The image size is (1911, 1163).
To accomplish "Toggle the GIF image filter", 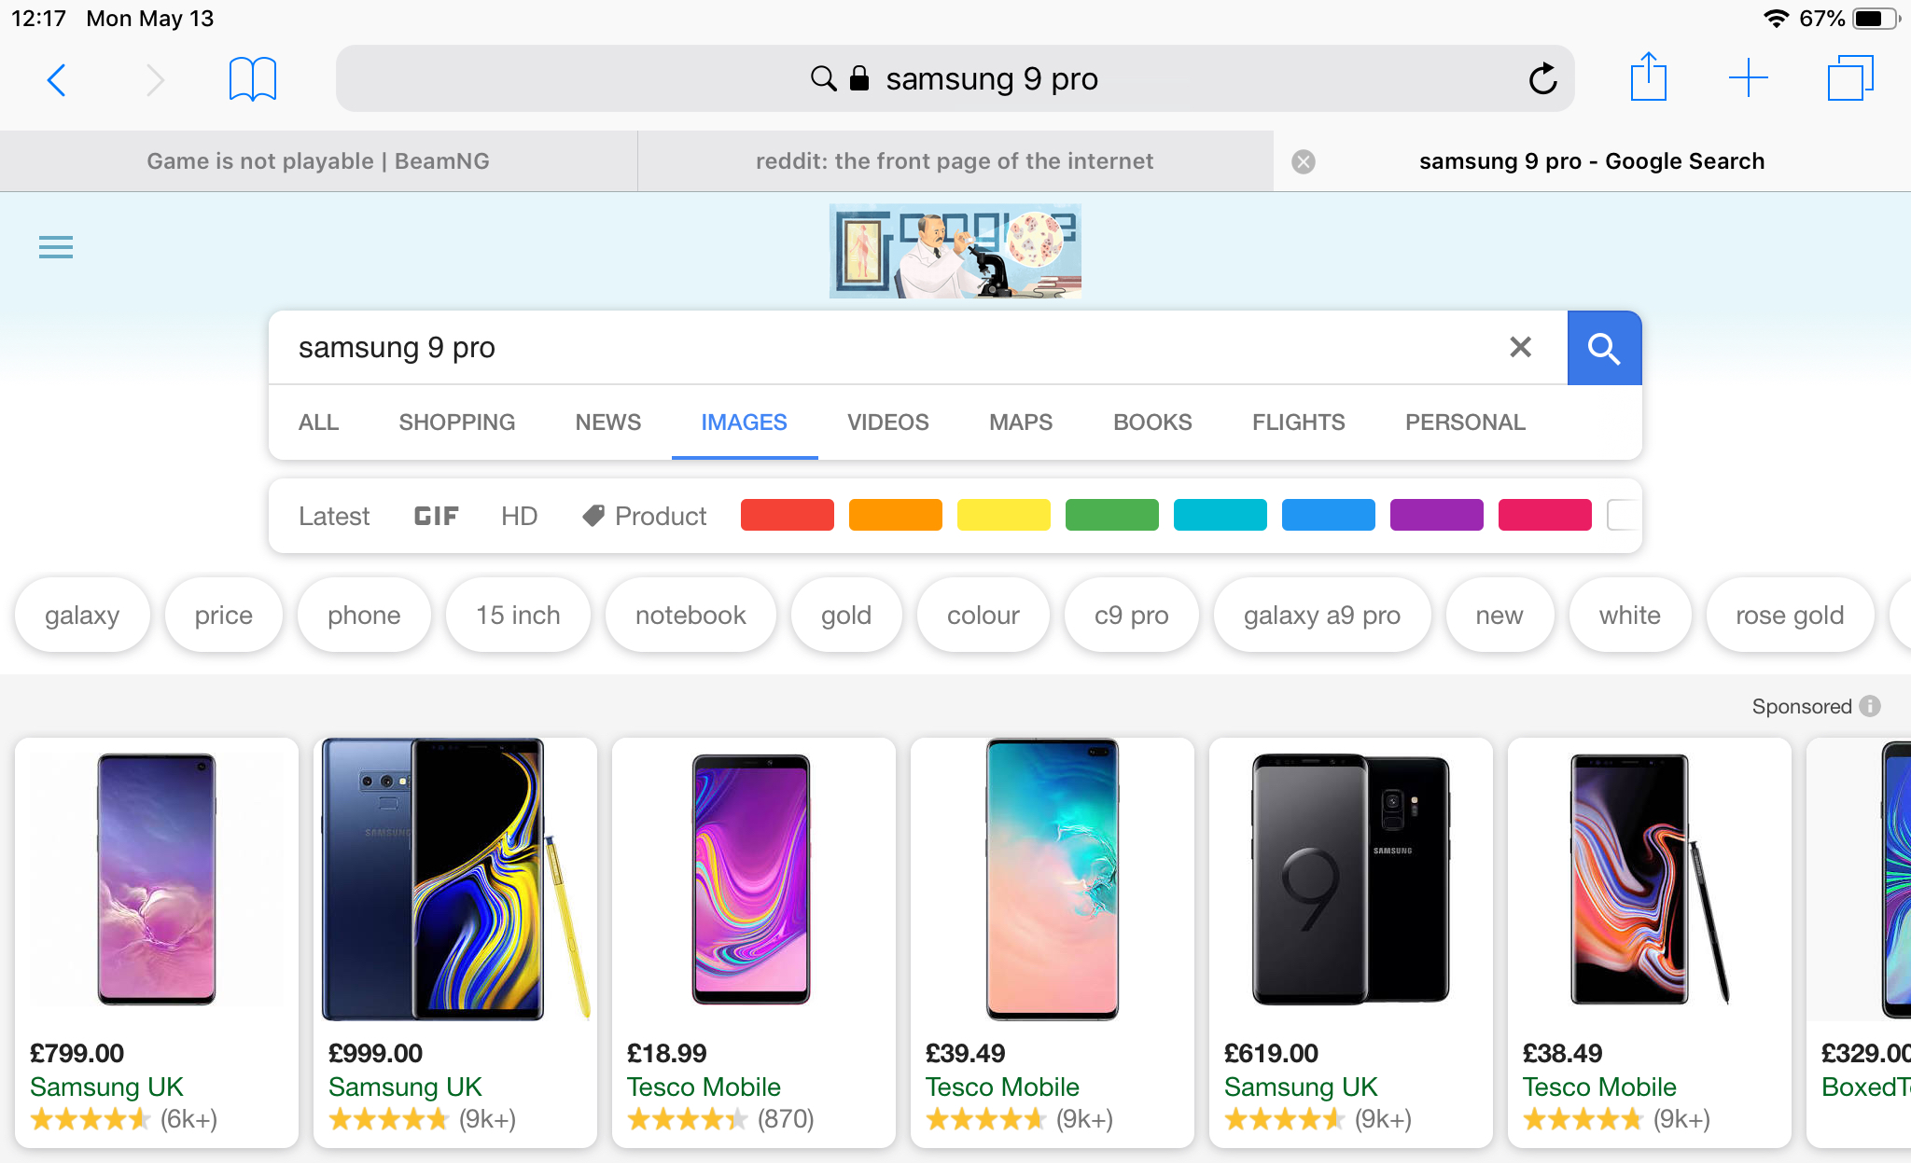I will [x=436, y=516].
